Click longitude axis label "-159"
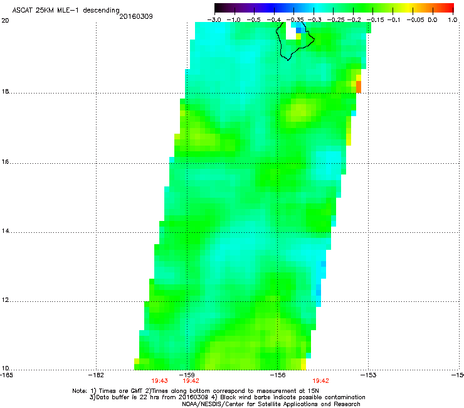Image resolution: width=464 pixels, height=408 pixels. click(x=187, y=375)
